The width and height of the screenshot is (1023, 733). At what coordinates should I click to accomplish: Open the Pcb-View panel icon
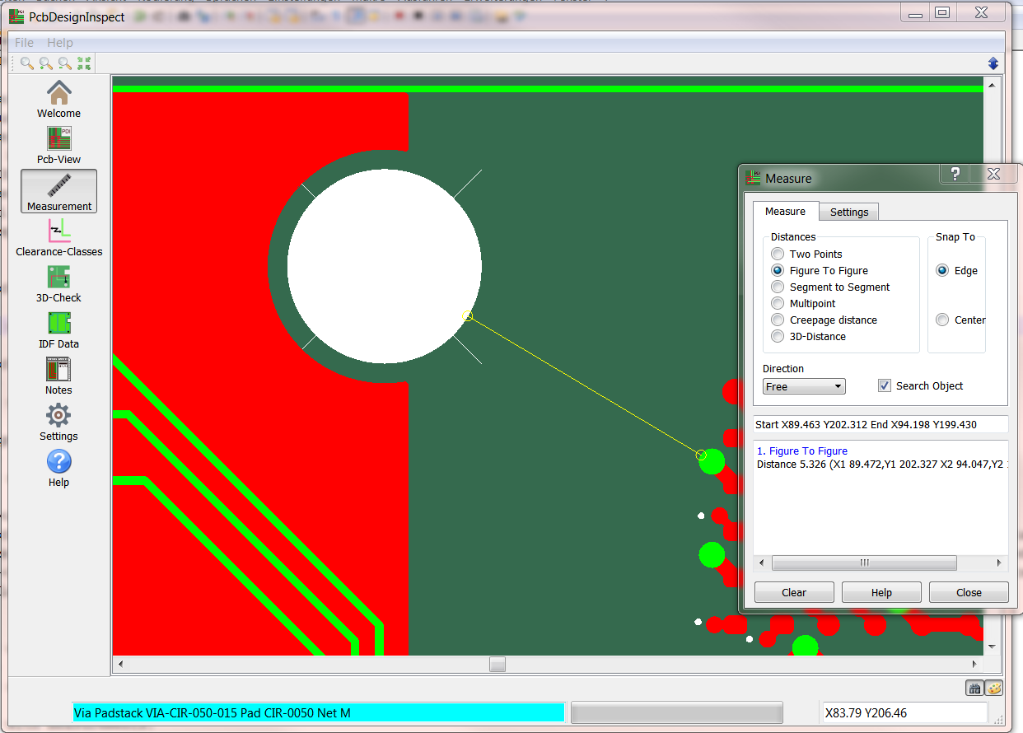point(58,138)
